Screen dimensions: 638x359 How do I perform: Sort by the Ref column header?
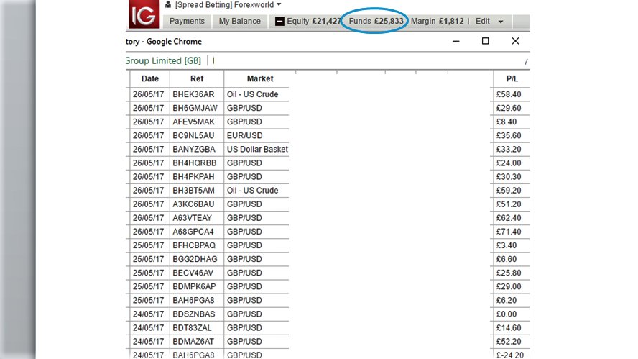197,78
